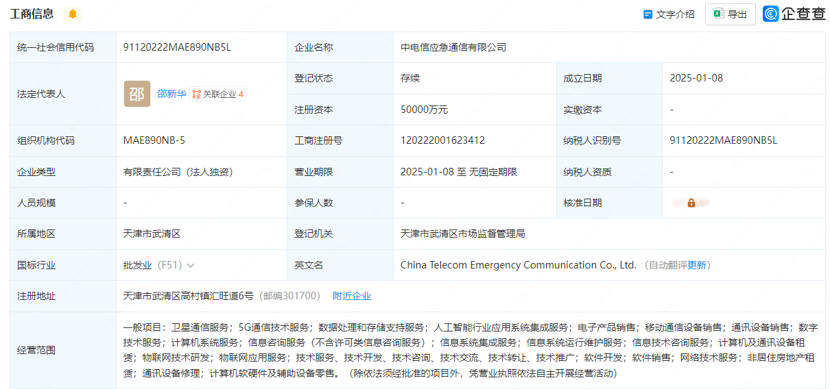Click the 核准日期 label cell
830x389 pixels.
coord(609,203)
